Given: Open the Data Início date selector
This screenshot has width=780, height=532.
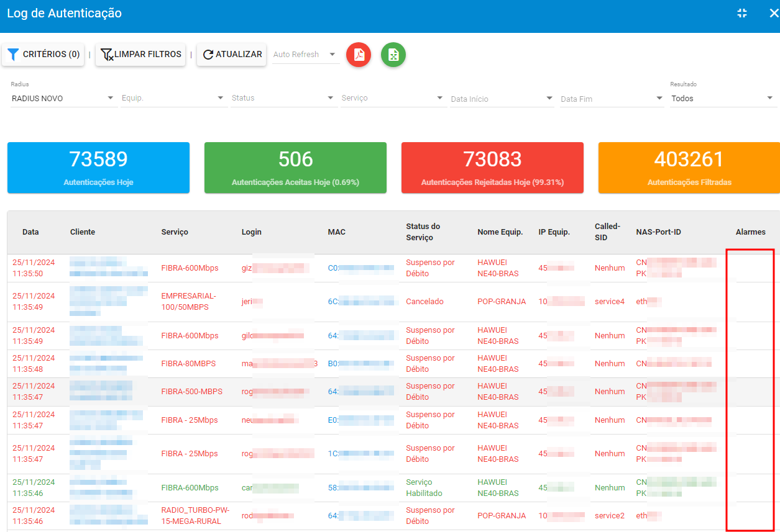Looking at the screenshot, I should click(x=502, y=99).
